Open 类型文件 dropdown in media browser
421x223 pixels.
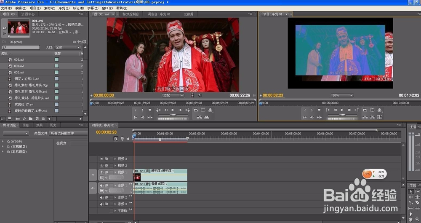(69, 133)
